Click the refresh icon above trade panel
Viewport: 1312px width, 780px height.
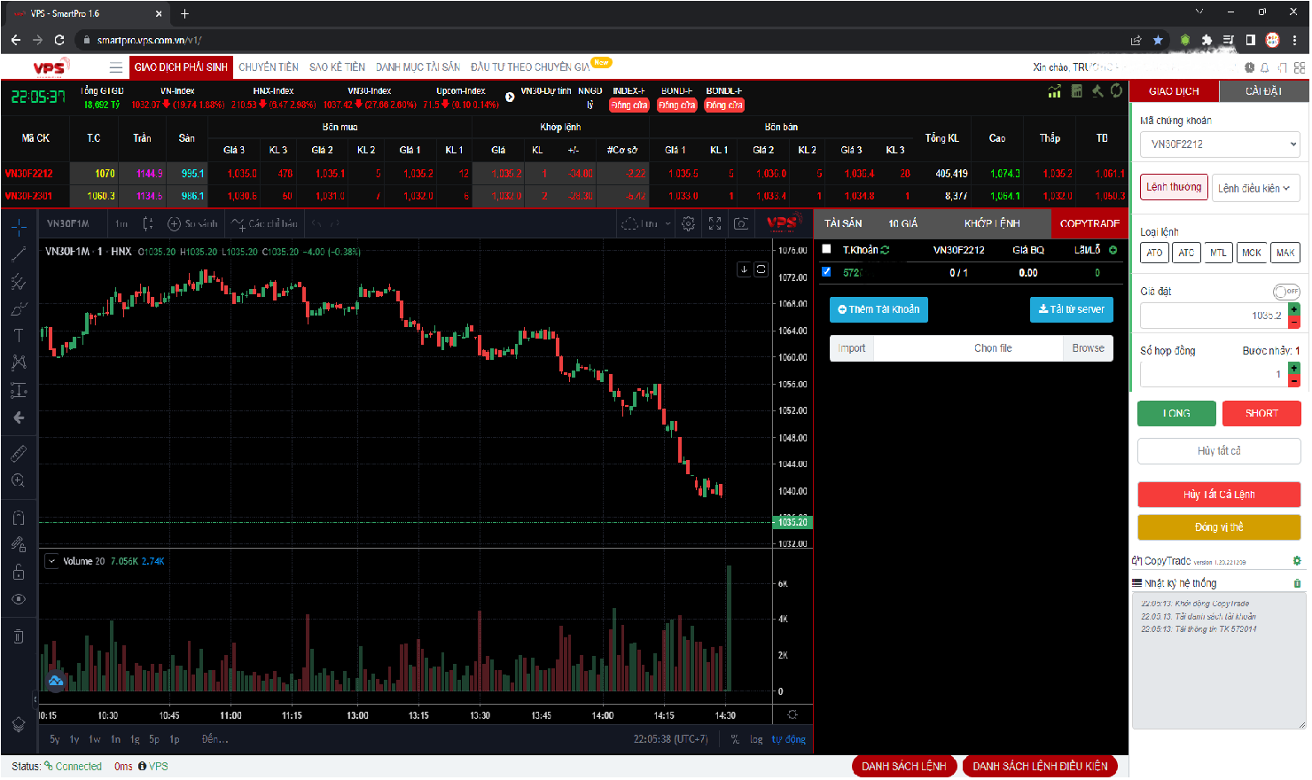click(1116, 91)
